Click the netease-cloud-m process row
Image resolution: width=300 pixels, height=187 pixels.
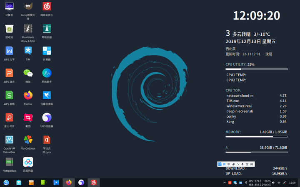256,96
